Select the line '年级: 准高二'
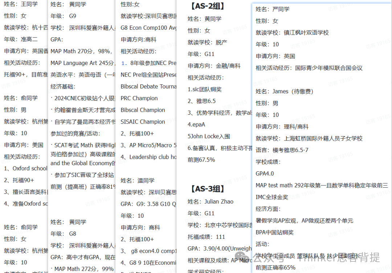Viewport: 392px width, 273px height. click(21, 39)
